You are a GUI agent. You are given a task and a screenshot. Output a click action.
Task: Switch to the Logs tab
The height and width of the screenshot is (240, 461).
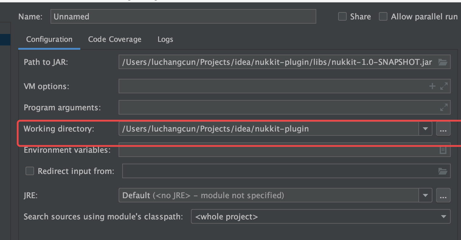(165, 39)
